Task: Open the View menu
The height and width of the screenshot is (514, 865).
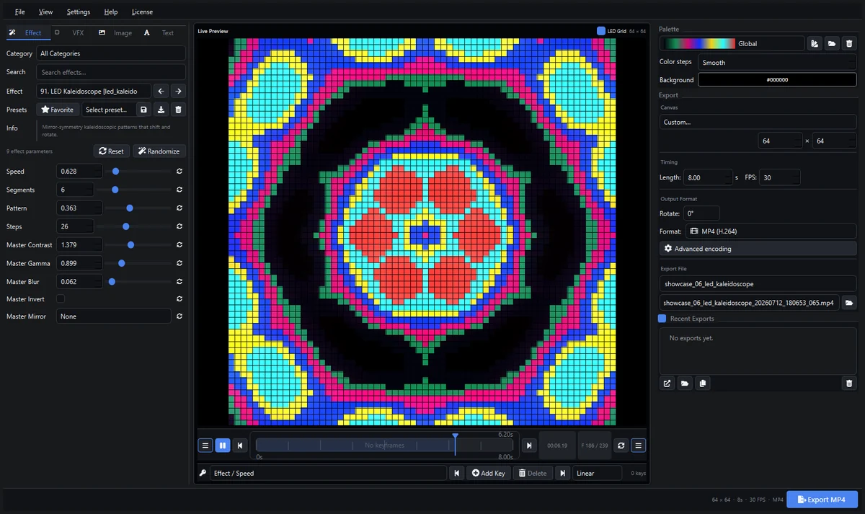Action: 46,12
